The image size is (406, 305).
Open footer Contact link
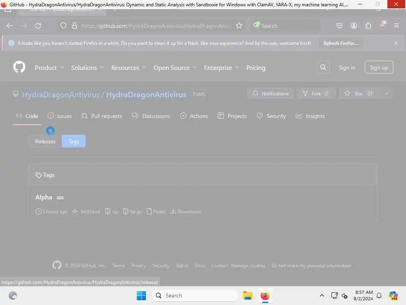coord(219,266)
